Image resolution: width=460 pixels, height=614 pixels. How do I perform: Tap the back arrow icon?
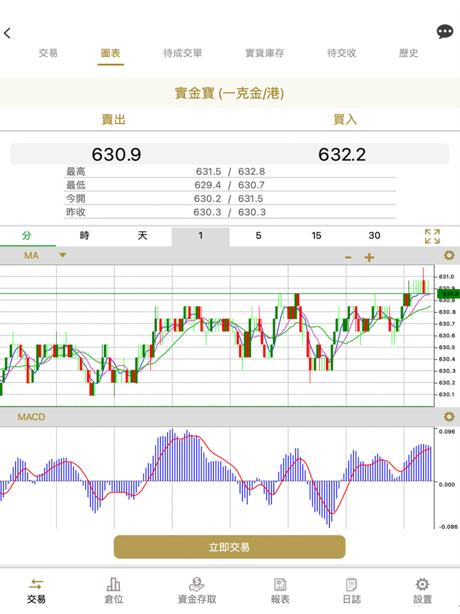coord(8,33)
